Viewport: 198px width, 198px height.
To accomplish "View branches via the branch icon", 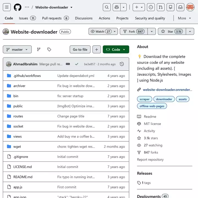I will (39, 50).
